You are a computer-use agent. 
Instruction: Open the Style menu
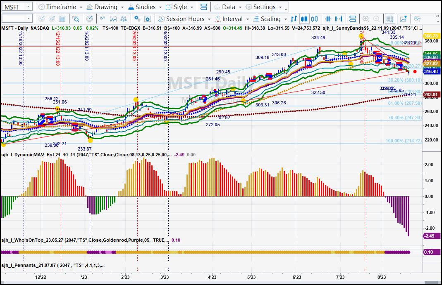point(179,7)
